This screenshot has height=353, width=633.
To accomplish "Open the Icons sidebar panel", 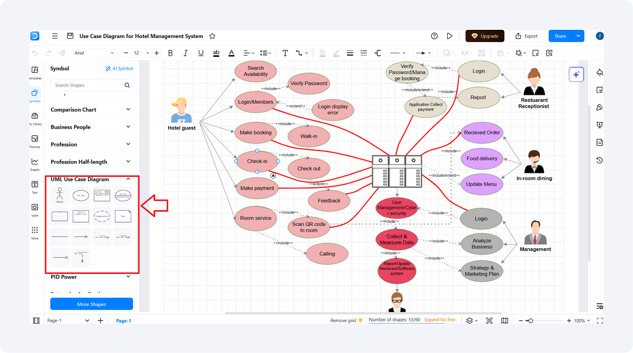I will [35, 210].
